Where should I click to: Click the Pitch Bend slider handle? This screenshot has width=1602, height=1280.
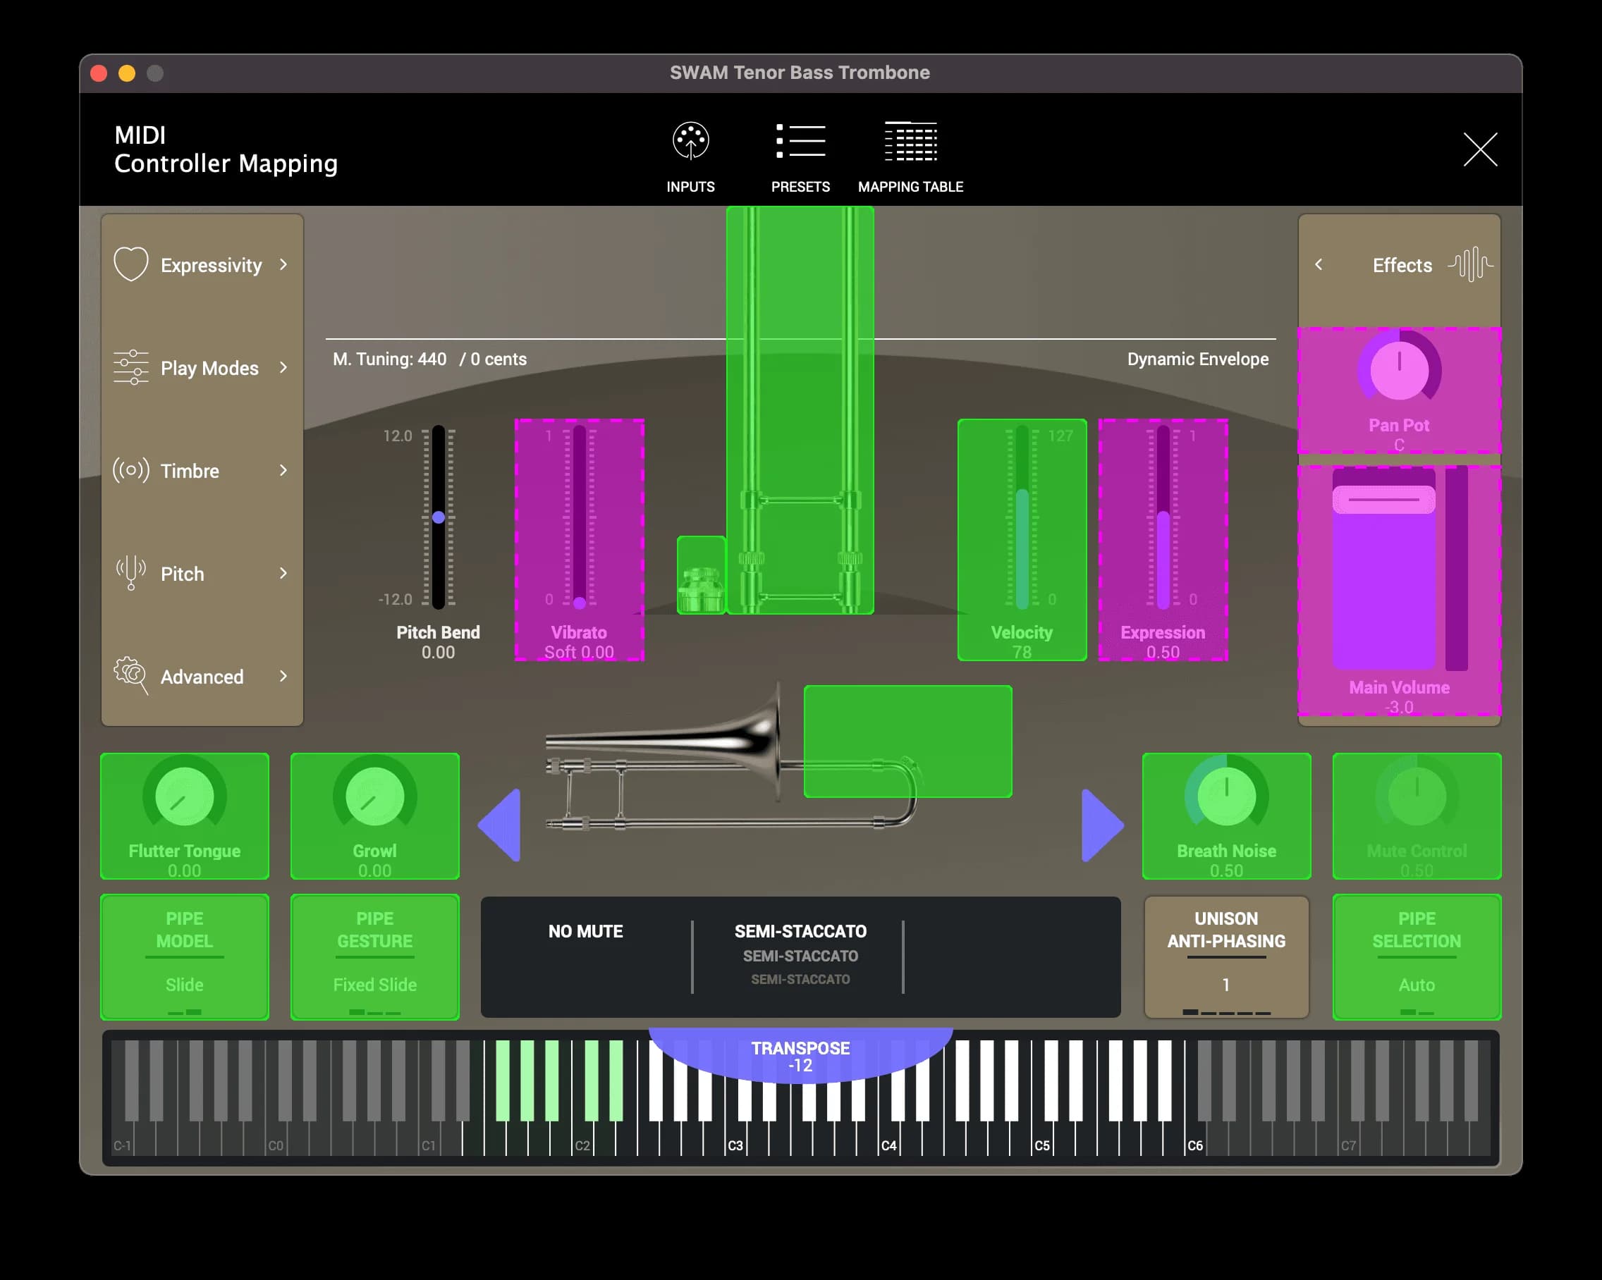(x=439, y=518)
